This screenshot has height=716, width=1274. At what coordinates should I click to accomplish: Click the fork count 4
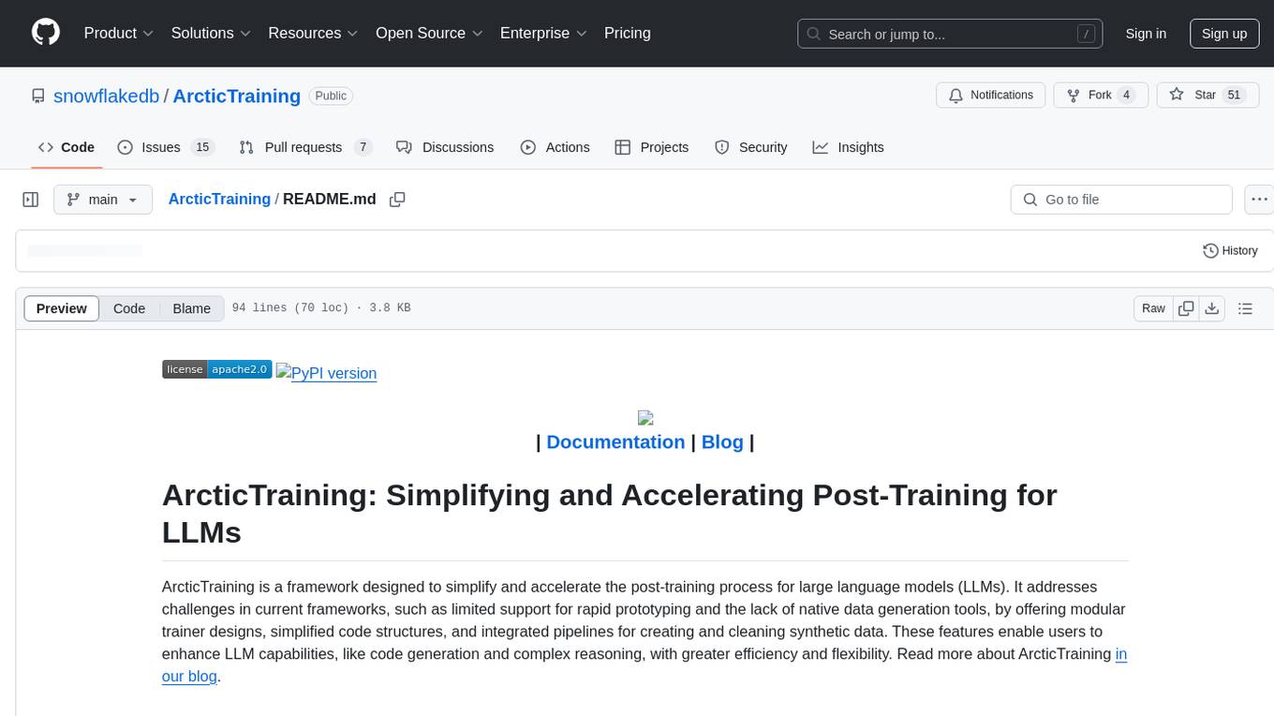(x=1127, y=96)
